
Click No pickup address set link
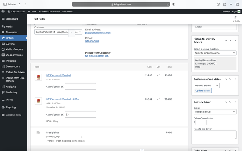point(97,56)
